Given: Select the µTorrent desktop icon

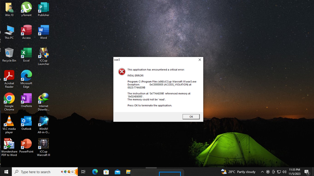Looking at the screenshot, I should [26, 8].
